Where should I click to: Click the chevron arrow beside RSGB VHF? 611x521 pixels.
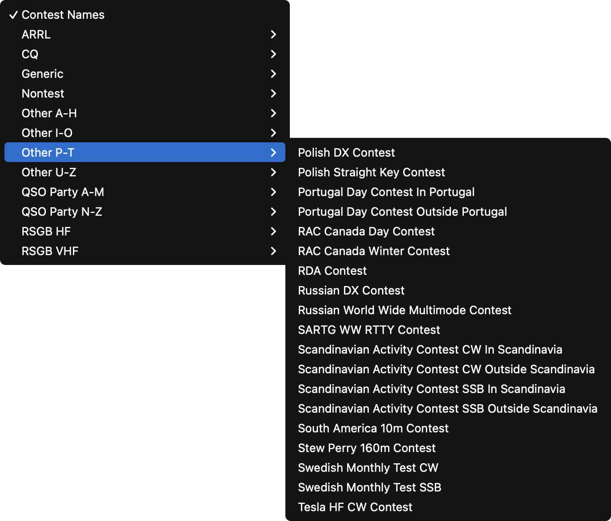coord(274,251)
